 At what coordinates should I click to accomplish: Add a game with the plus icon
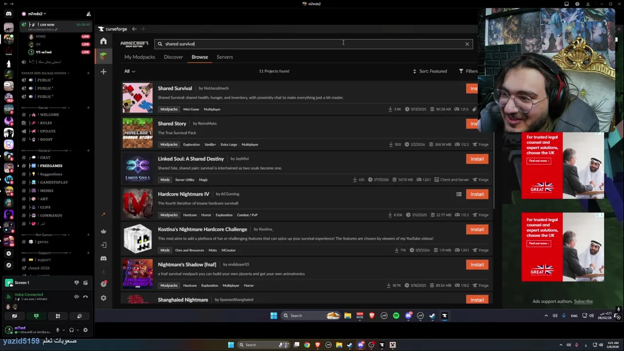tap(103, 72)
